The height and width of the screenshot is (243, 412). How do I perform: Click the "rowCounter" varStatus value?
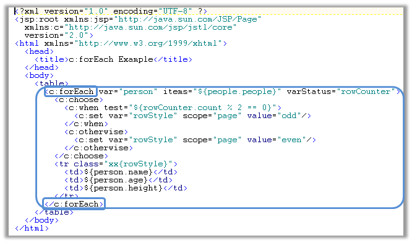[x=366, y=92]
